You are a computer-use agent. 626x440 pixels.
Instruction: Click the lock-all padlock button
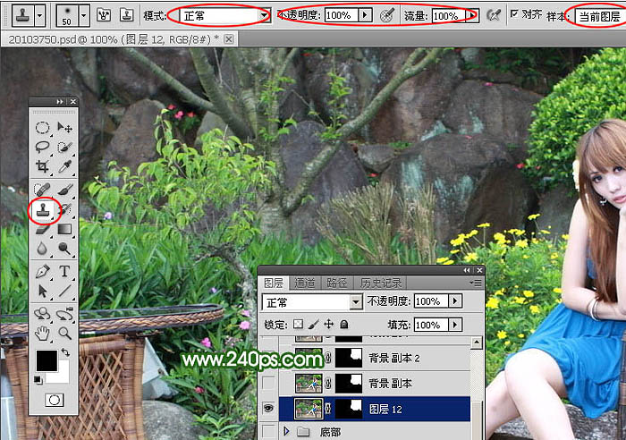coord(344,324)
